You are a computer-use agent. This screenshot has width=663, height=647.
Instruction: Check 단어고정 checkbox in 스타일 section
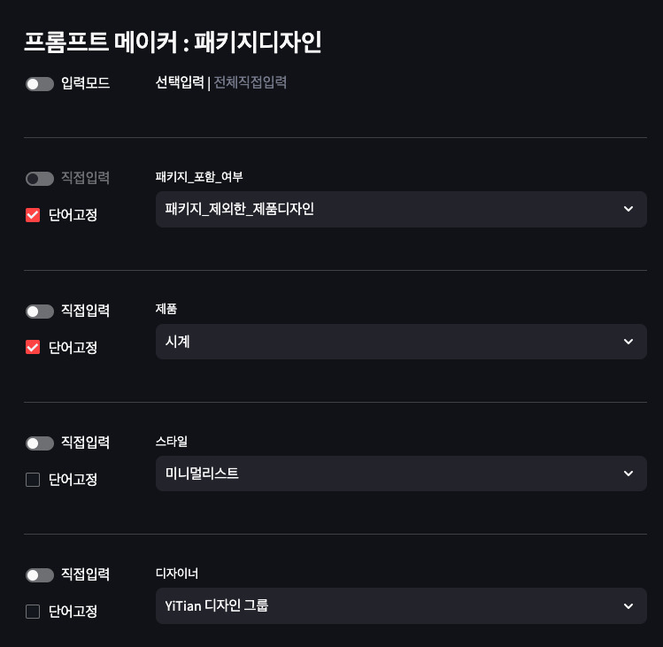(x=33, y=480)
